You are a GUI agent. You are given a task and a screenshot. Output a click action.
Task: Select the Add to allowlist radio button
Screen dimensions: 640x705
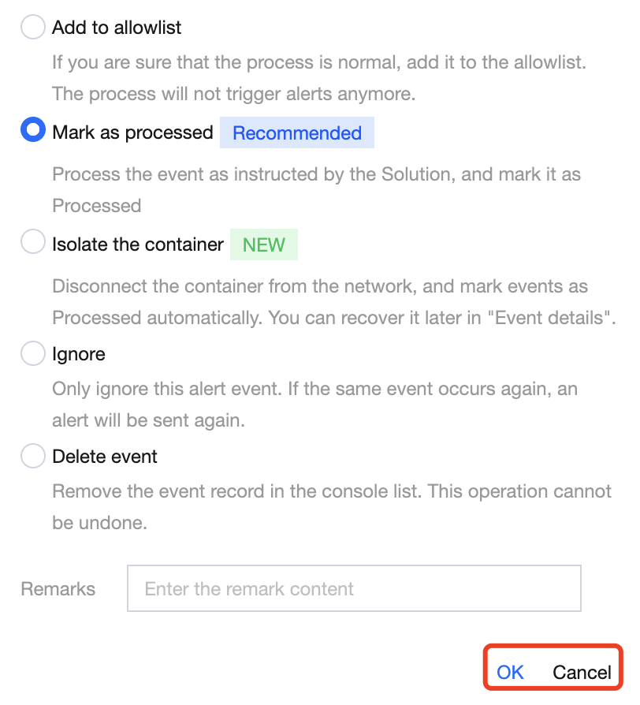33,28
